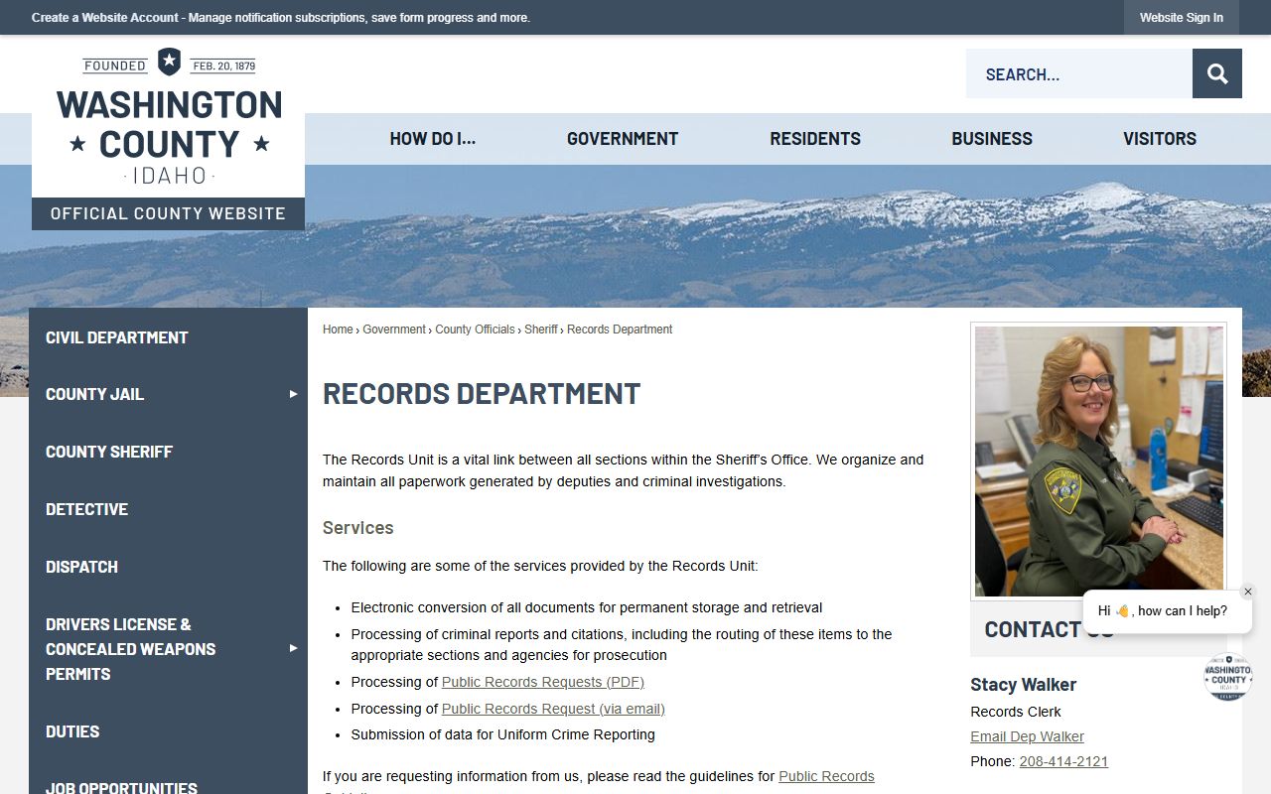1271x794 pixels.
Task: Expand the County Jail submenu arrow
Action: click(293, 394)
